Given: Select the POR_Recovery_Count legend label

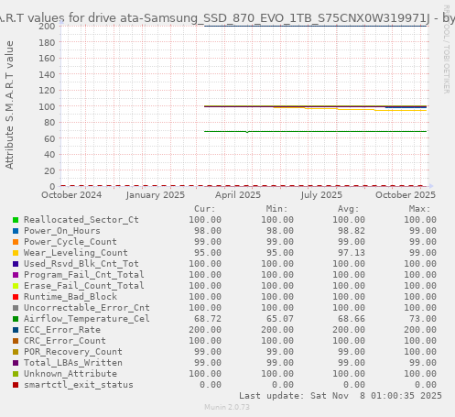Looking at the screenshot, I should point(73,352).
